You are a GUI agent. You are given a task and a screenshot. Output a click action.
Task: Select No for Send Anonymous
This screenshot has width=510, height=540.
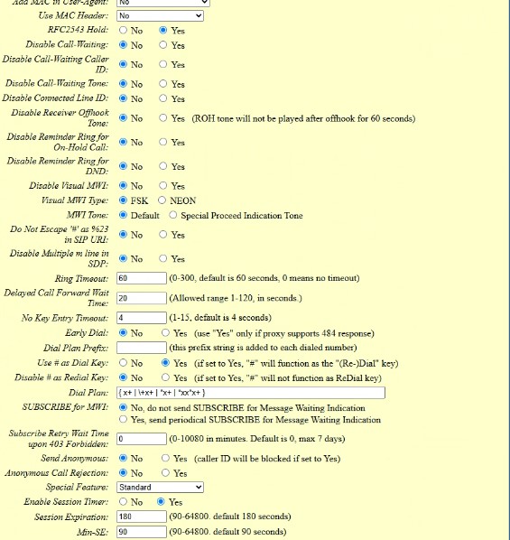pyautogui.click(x=123, y=458)
